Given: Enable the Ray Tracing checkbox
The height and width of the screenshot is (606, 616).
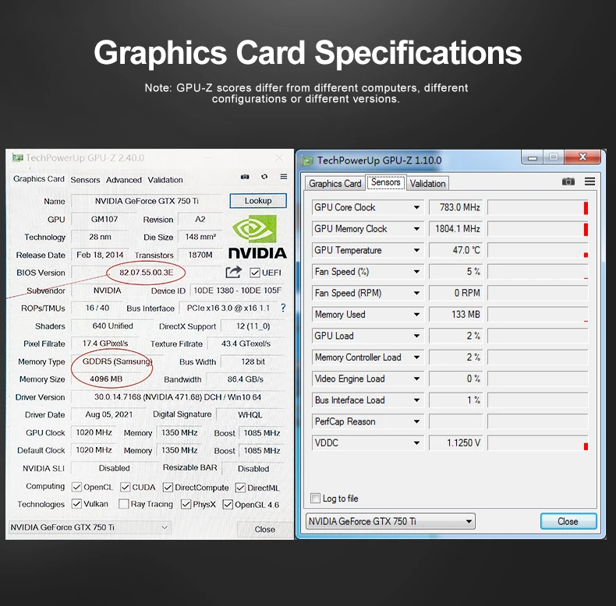Looking at the screenshot, I should pos(124,504).
